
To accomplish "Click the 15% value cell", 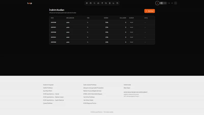I will click(x=107, y=37).
